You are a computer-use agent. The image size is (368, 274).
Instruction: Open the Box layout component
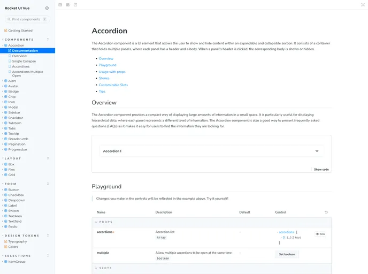pyautogui.click(x=11, y=164)
